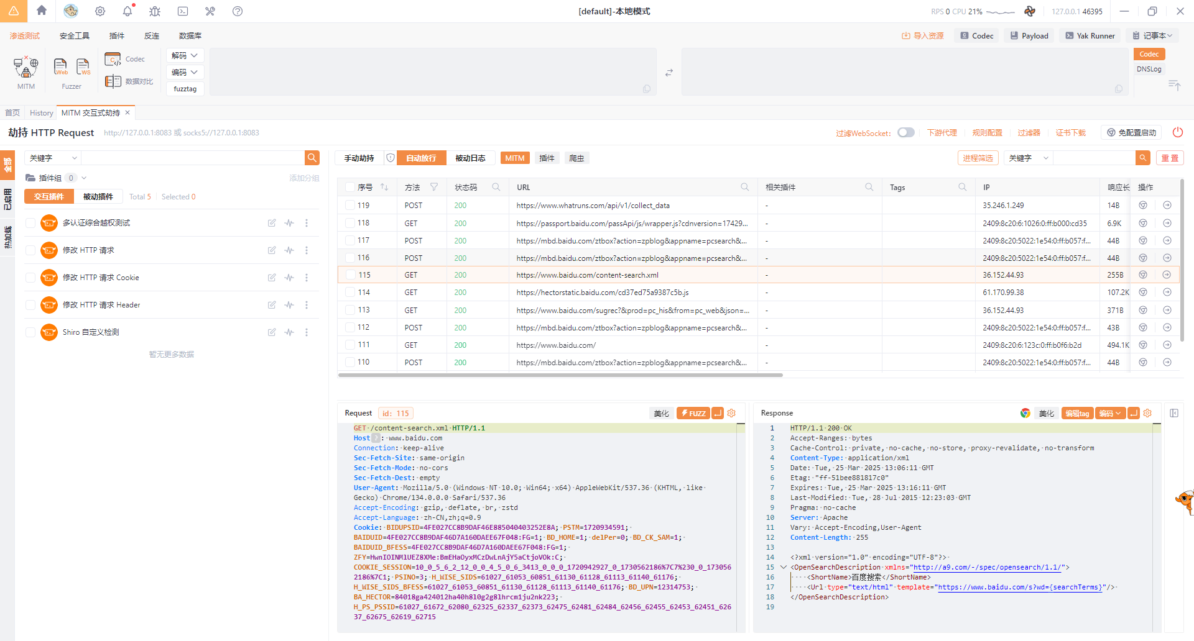
Task: Click the red power stop icon
Action: point(1177,132)
